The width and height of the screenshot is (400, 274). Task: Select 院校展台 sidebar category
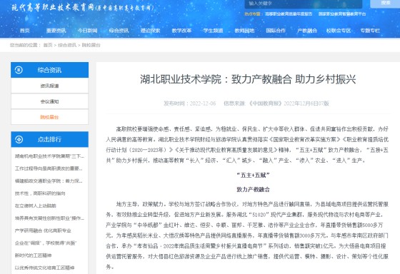pyautogui.click(x=49, y=117)
